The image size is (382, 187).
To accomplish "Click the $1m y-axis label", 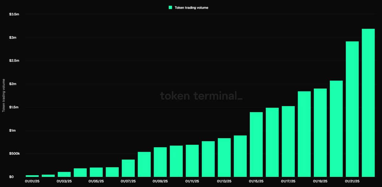I will tap(12, 130).
